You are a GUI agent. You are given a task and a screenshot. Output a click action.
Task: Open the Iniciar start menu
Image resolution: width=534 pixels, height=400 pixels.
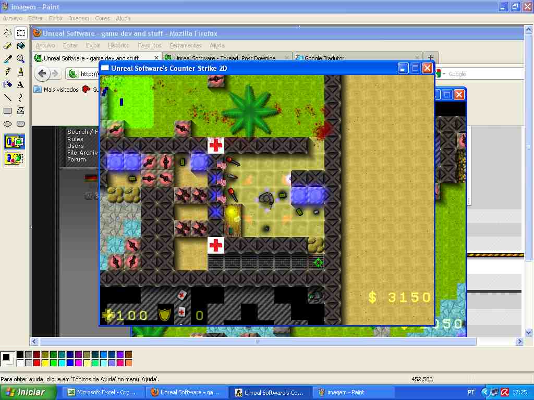[x=28, y=393]
